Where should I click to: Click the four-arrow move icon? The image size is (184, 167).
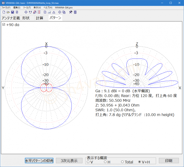tap(26, 12)
